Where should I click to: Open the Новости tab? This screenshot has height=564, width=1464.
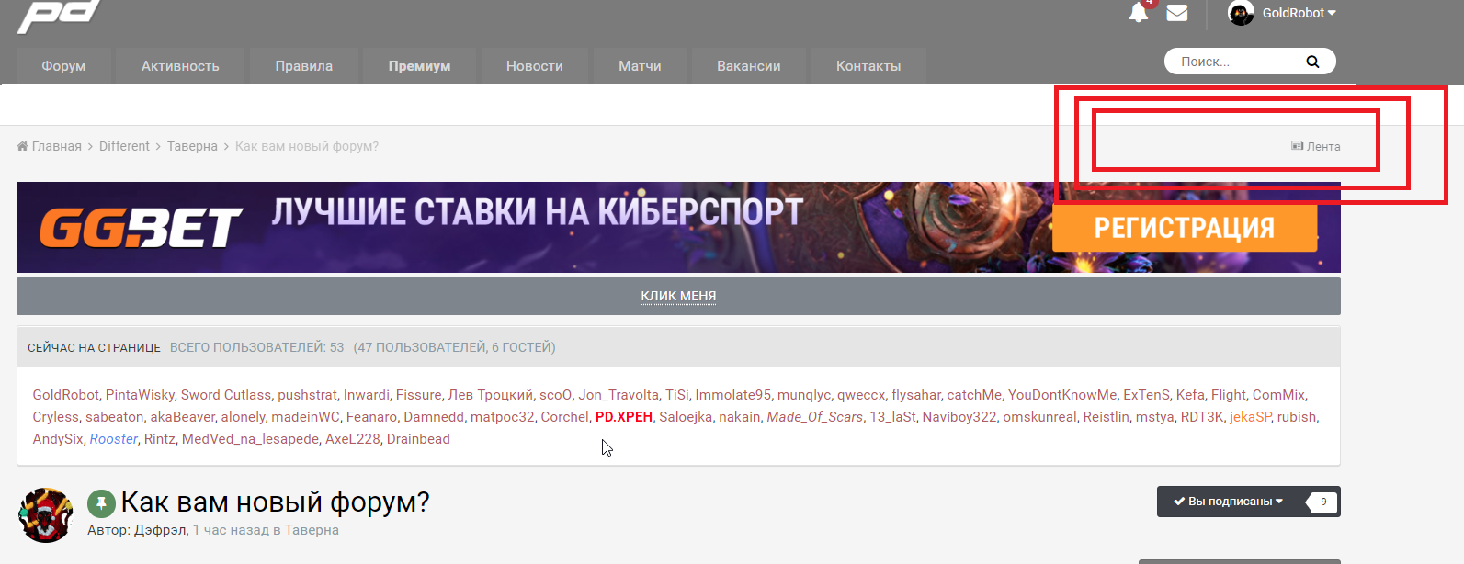point(535,66)
